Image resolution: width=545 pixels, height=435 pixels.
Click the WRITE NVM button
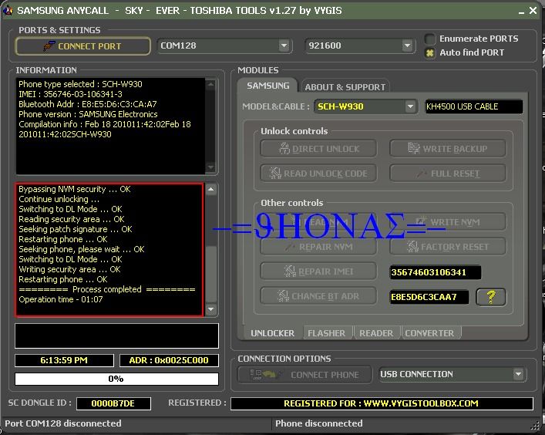pyautogui.click(x=448, y=221)
